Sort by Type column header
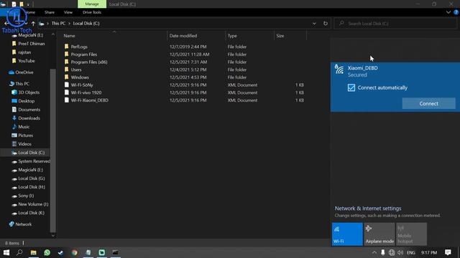This screenshot has width=460, height=258. coord(232,36)
